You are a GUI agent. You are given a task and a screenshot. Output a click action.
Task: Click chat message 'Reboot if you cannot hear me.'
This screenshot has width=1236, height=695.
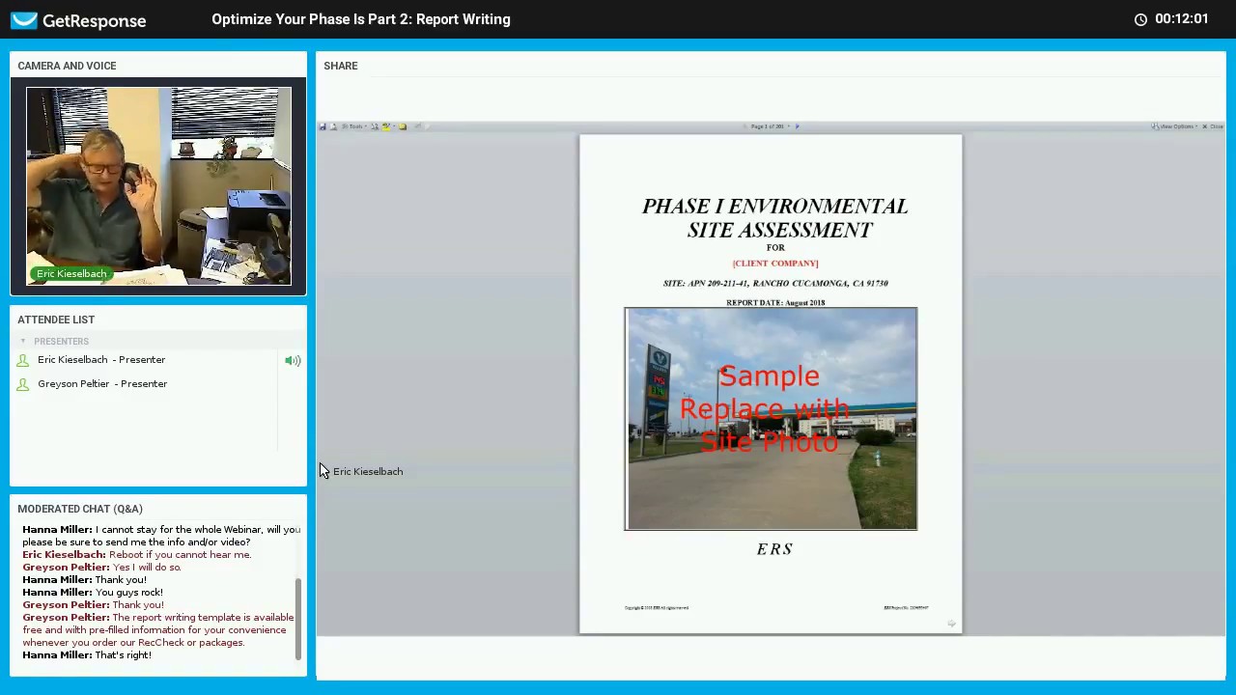(x=180, y=555)
